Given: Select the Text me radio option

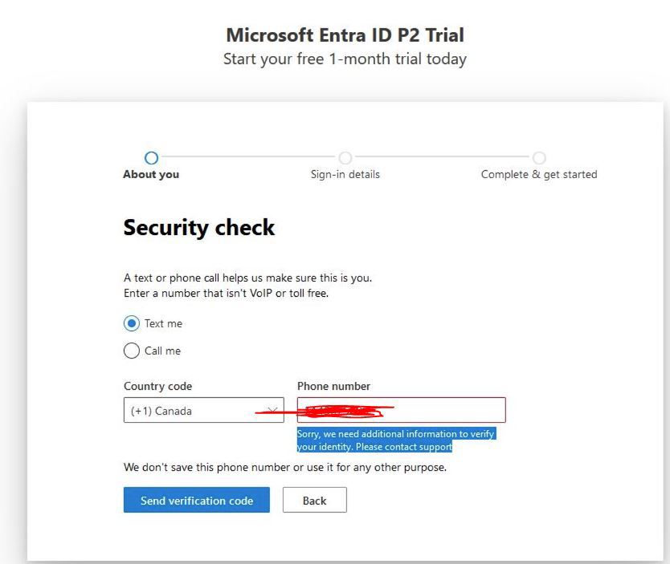Looking at the screenshot, I should [132, 323].
